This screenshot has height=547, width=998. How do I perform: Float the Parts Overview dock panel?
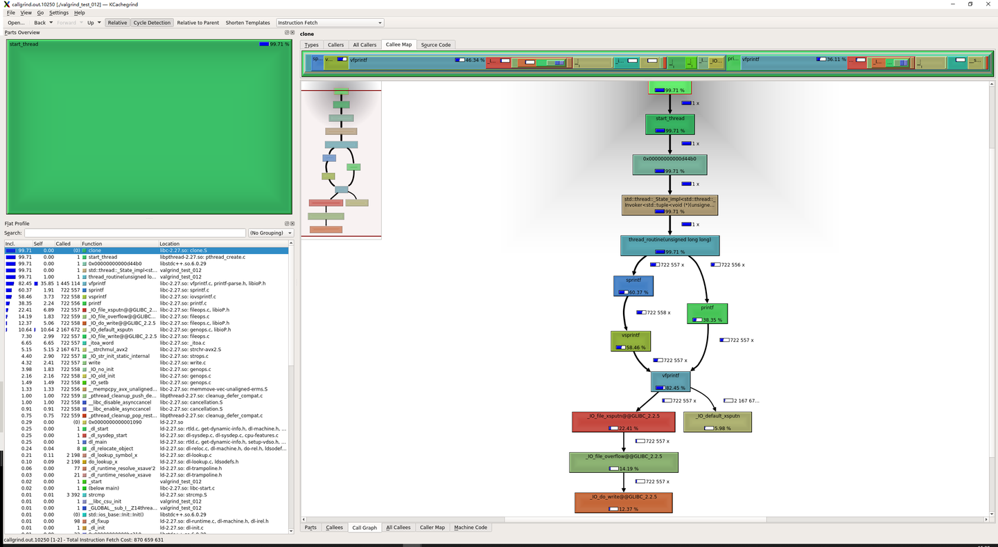287,33
